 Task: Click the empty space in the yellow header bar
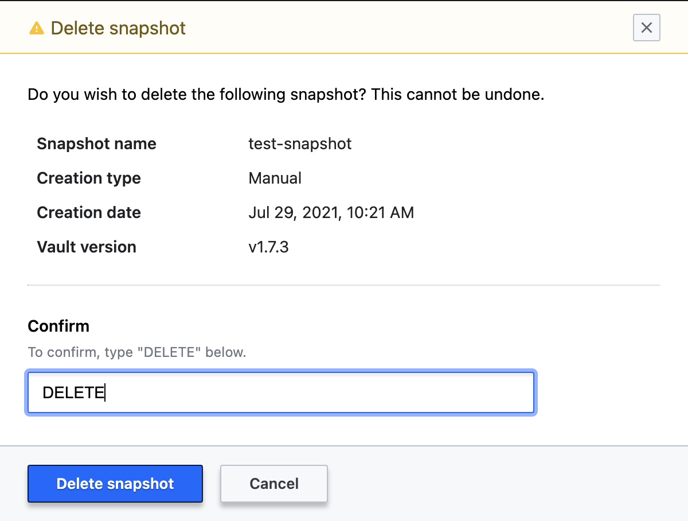tap(401, 28)
